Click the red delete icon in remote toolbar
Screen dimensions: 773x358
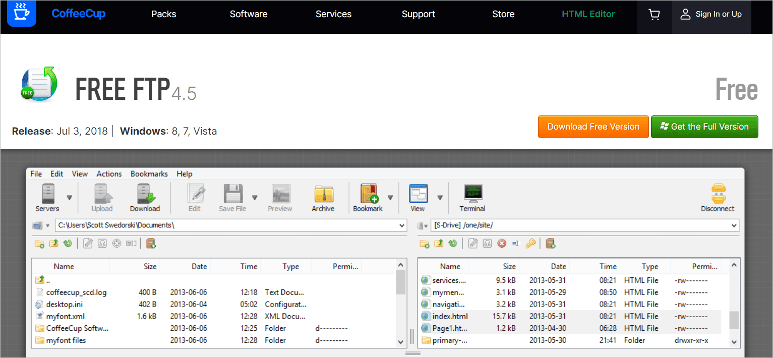[502, 244]
